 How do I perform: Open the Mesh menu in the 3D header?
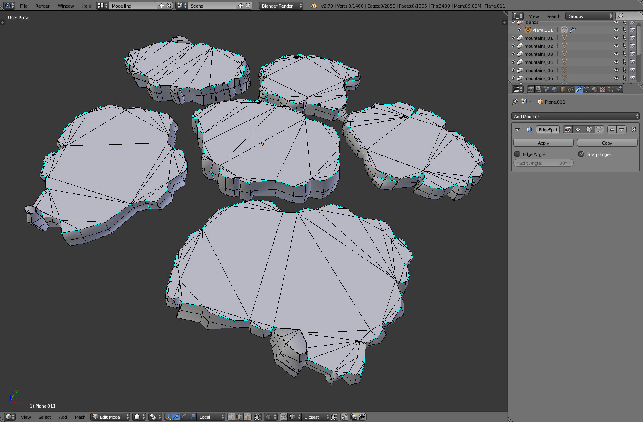80,417
